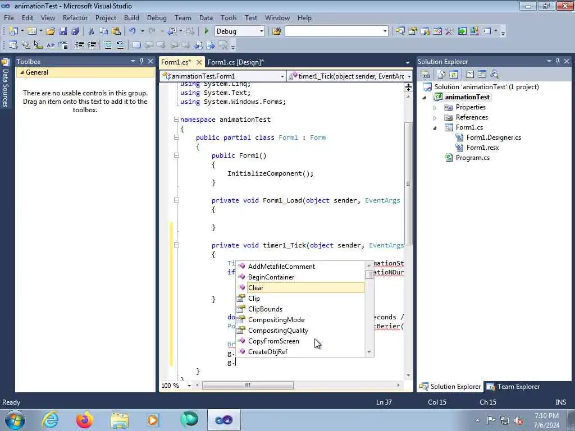Screen dimensions: 575x431
Task: Expand the References node
Action: coord(435,117)
